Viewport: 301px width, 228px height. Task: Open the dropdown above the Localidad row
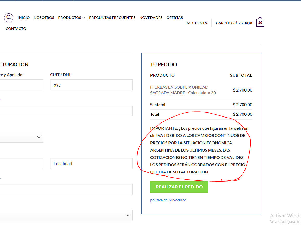pyautogui.click(x=22, y=137)
